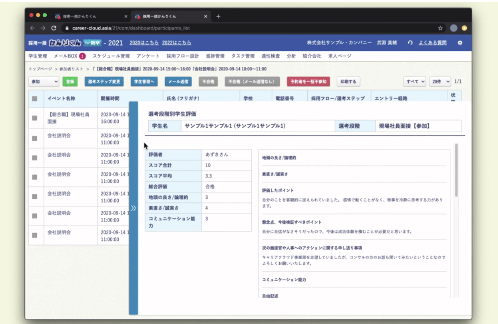Screen dimensions: 498x324
Task: Collapse the evaluation panel with double-chevron icon
Action: pyautogui.click(x=133, y=208)
